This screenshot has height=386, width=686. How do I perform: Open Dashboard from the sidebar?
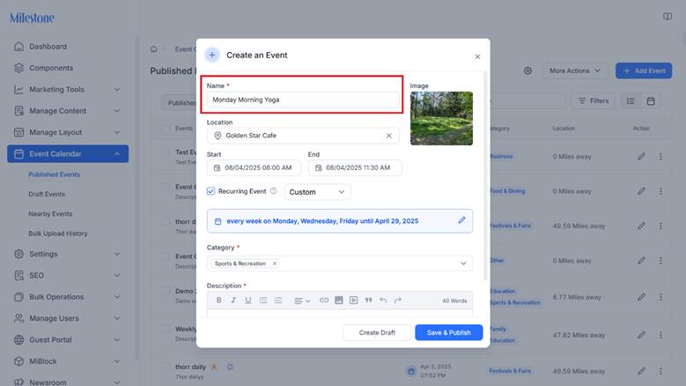(48, 47)
